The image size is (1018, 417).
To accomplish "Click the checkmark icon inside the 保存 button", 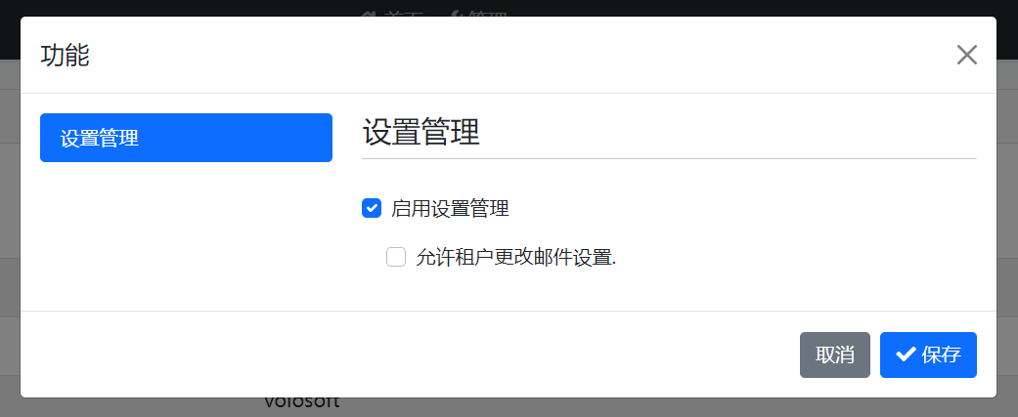I will (x=906, y=354).
